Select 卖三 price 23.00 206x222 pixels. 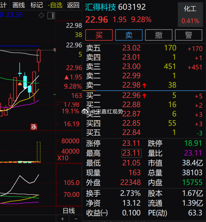pos(131,66)
